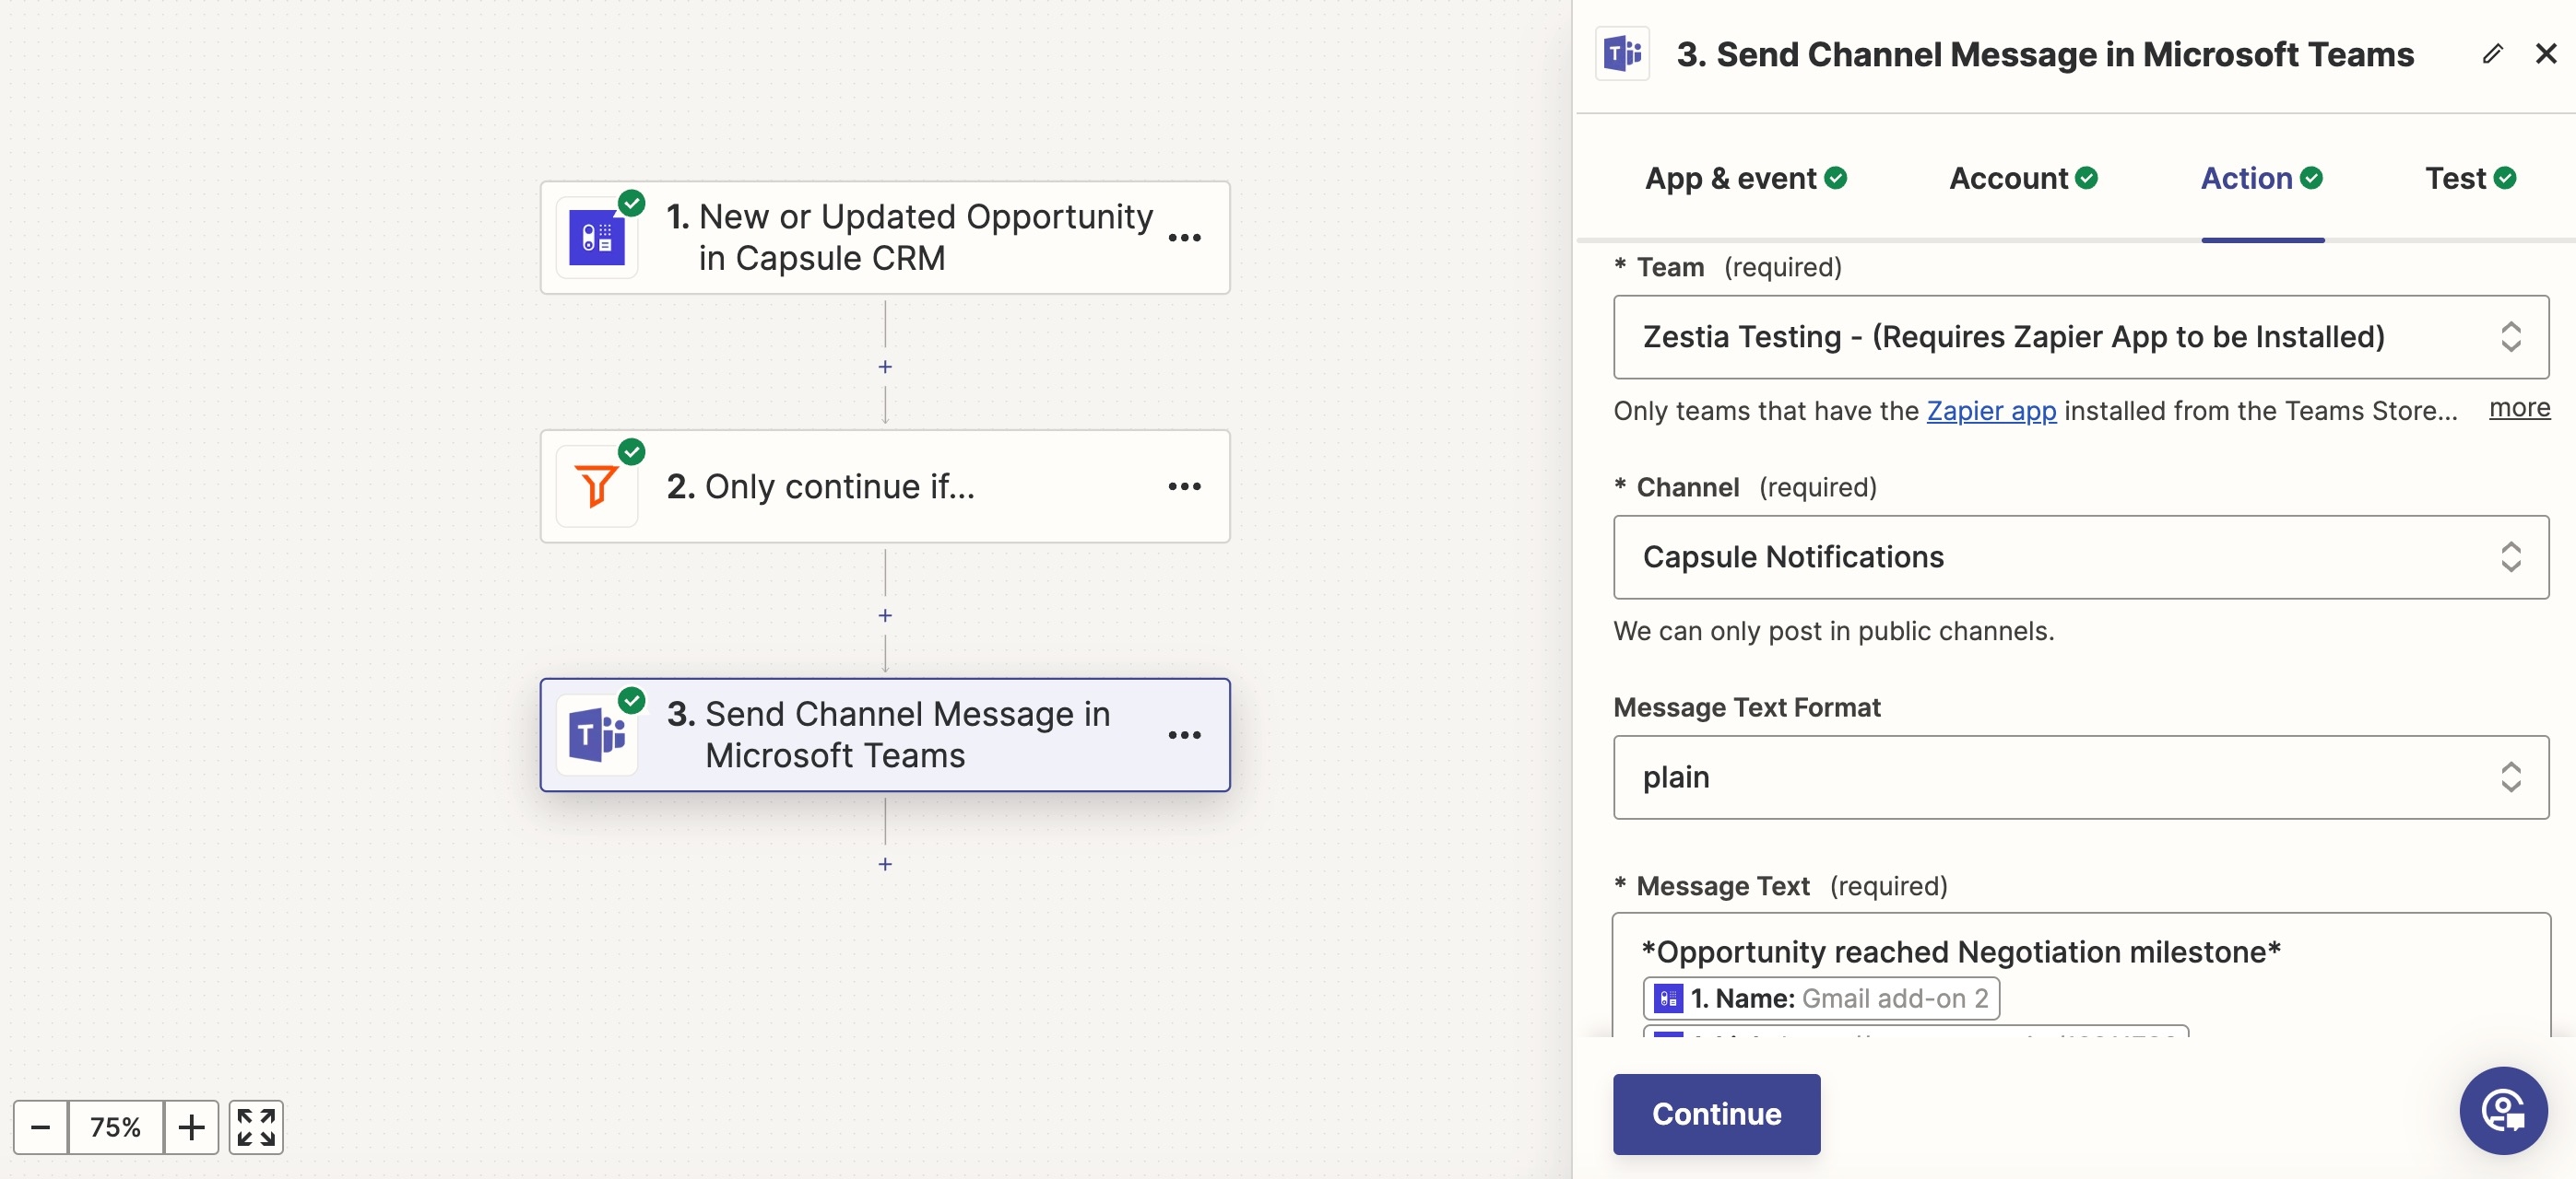Toggle zoom in button on canvas
Screen dimensions: 2576x1179
pyautogui.click(x=192, y=1126)
